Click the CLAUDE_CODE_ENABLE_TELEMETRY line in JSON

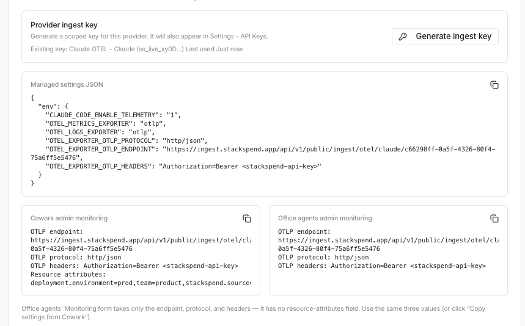(113, 115)
